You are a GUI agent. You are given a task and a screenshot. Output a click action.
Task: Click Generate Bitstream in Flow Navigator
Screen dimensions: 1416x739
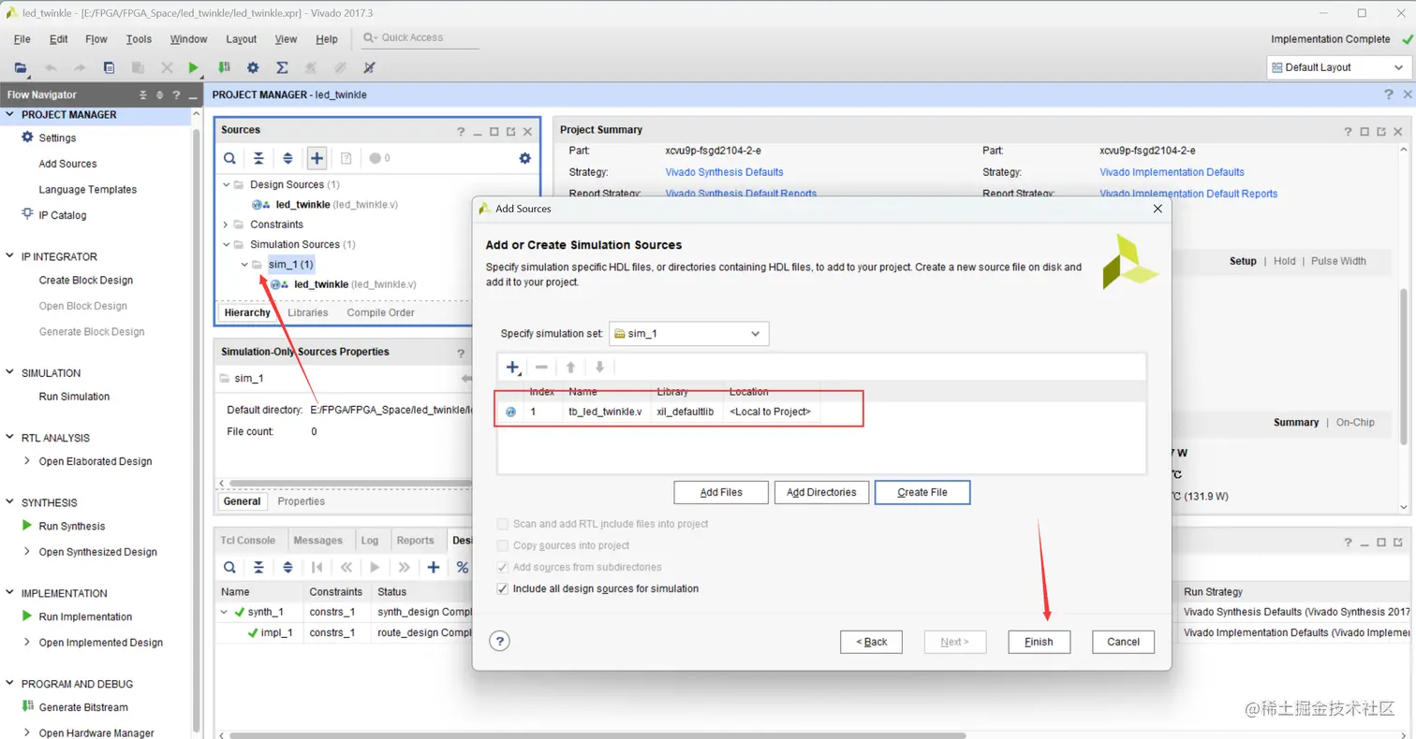coord(83,707)
